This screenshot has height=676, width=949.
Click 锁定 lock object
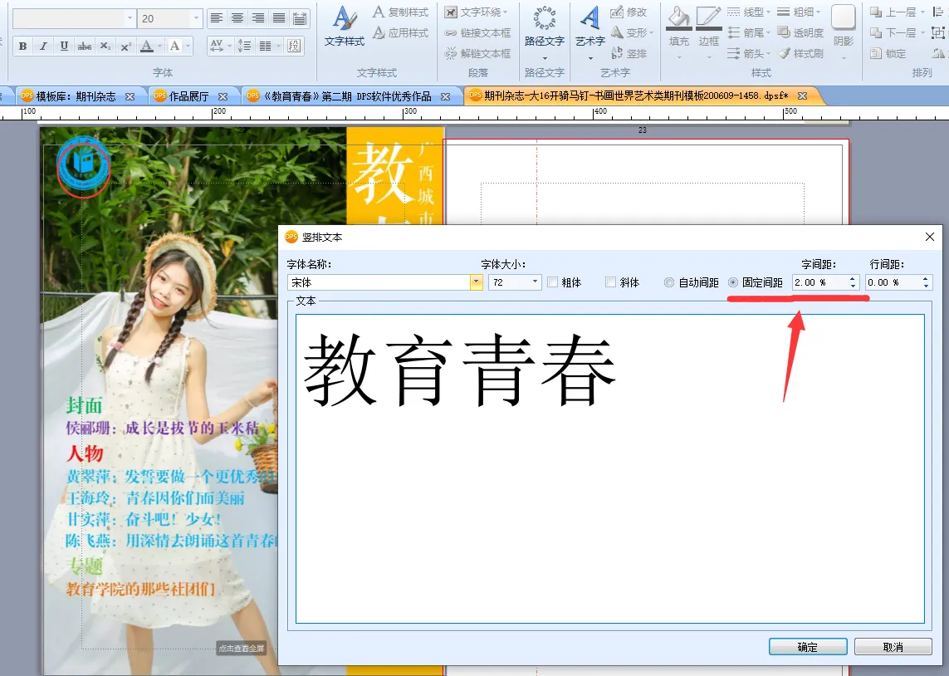point(888,53)
